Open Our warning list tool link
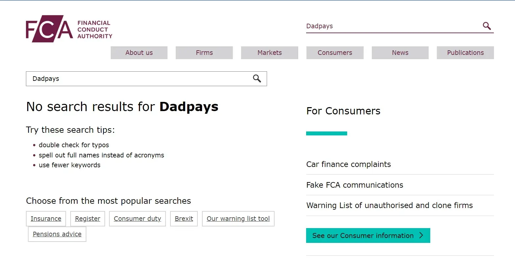Screen dimensions: 515x258 [238, 219]
